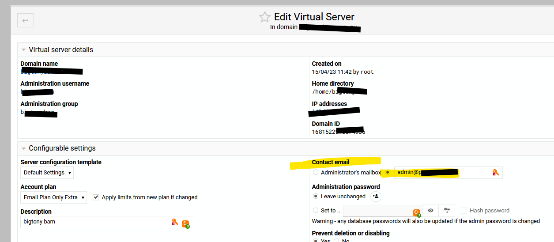554x242 pixels.
Task: Click the orange badge icon in Description field
Action: pyautogui.click(x=185, y=223)
